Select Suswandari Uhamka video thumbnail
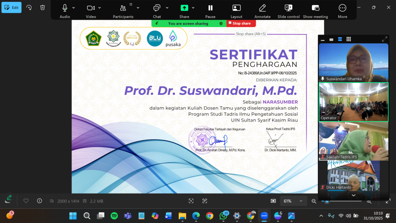Image resolution: width=396 pixels, height=223 pixels. point(353,62)
